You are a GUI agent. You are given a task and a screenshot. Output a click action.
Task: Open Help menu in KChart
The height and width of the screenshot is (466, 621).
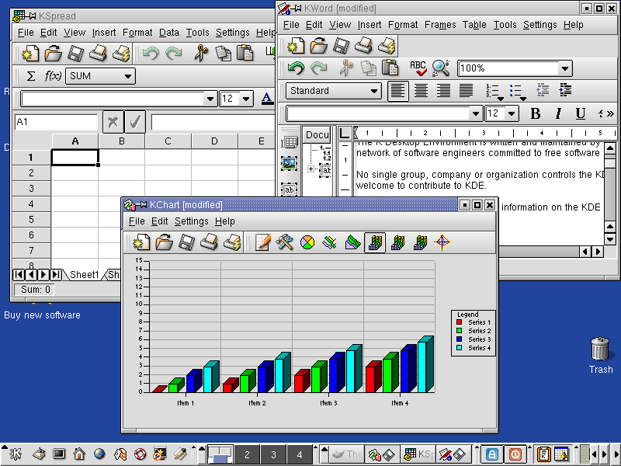pos(224,221)
